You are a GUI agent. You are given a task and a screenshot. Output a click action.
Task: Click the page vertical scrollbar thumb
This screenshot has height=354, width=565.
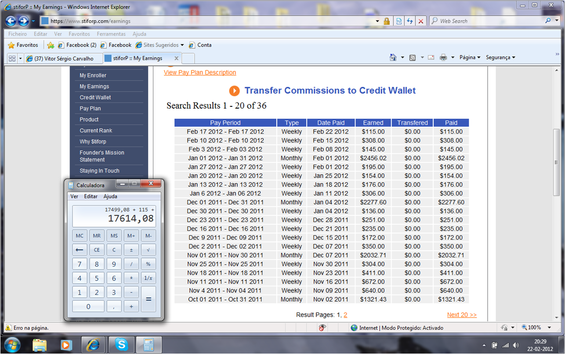coord(557,163)
